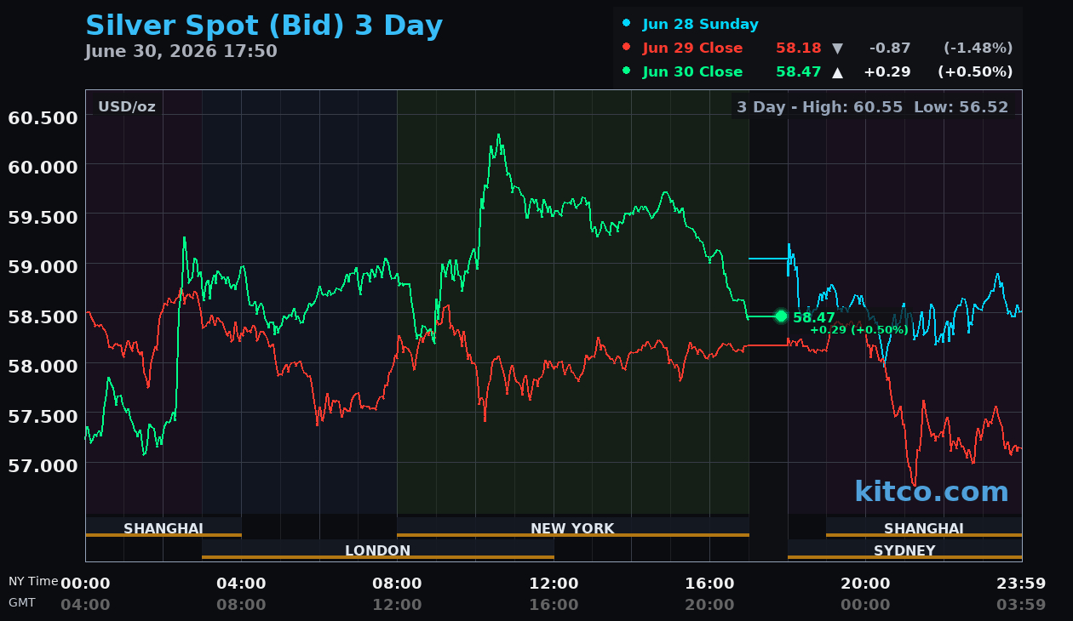Image resolution: width=1073 pixels, height=621 pixels.
Task: Select the LONDON session bar
Action: (378, 550)
